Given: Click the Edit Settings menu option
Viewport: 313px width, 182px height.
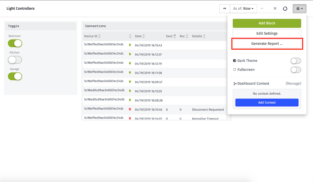Looking at the screenshot, I should coord(267,33).
